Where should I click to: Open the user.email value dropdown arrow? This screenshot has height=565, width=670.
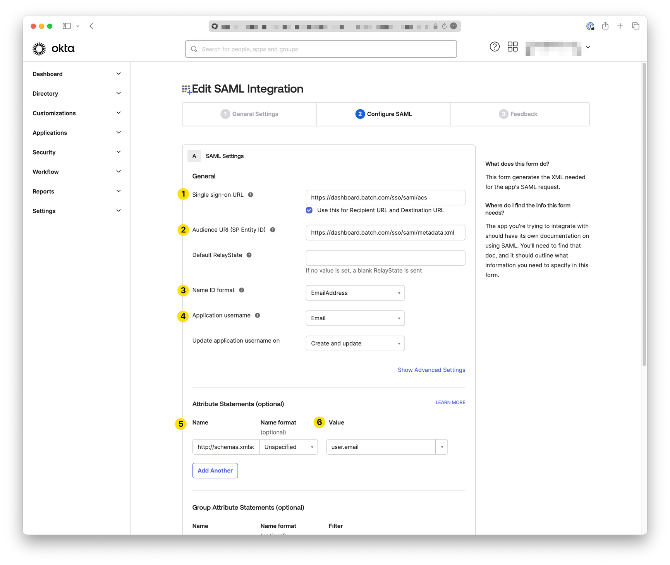click(442, 447)
